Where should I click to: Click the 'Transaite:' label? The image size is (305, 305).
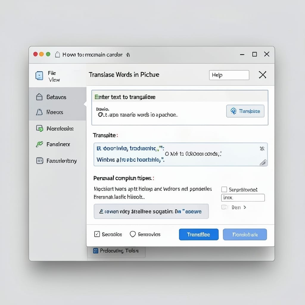point(105,135)
